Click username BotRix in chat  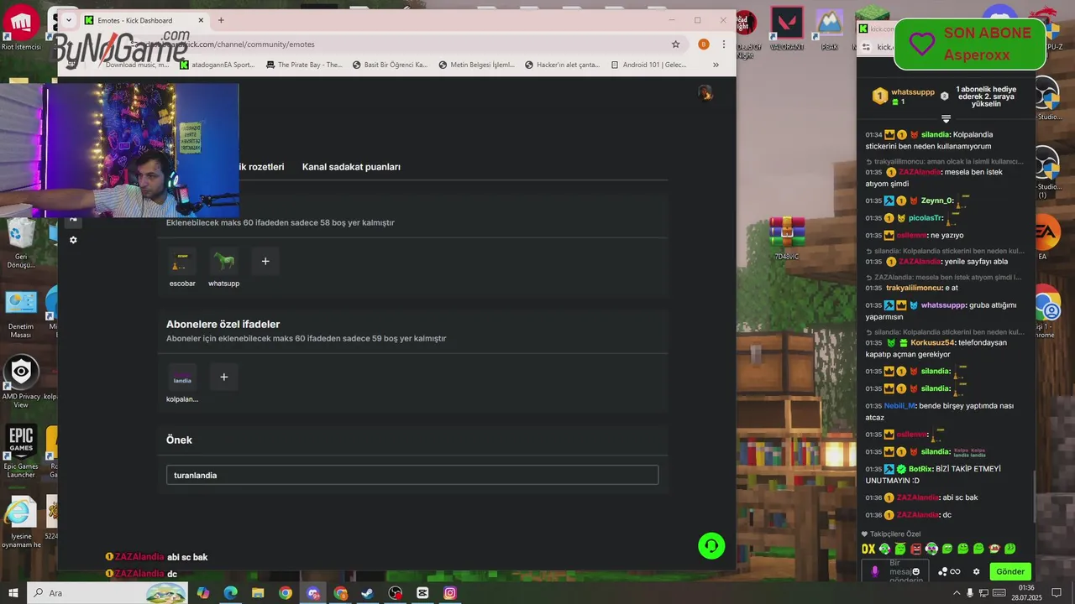(x=920, y=469)
